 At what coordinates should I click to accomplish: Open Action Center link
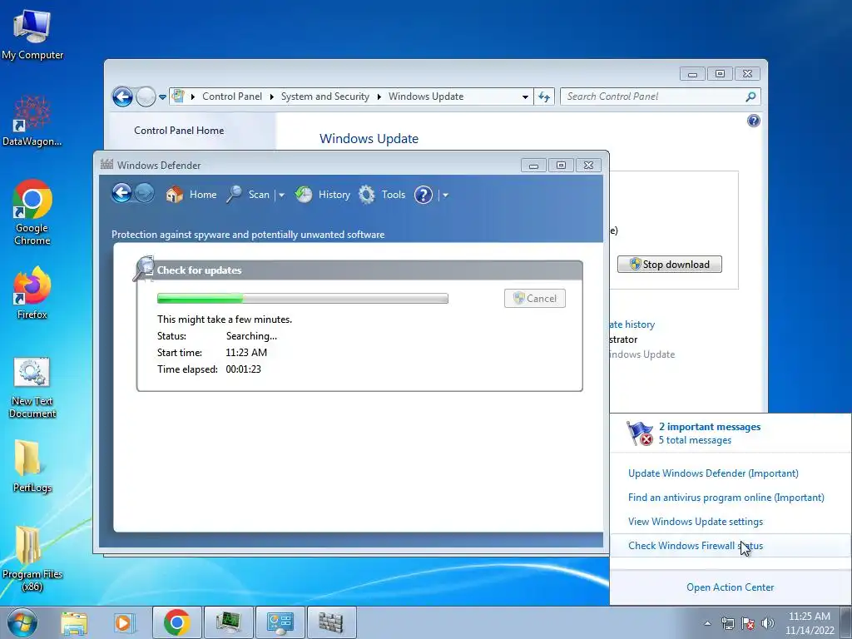click(x=731, y=587)
